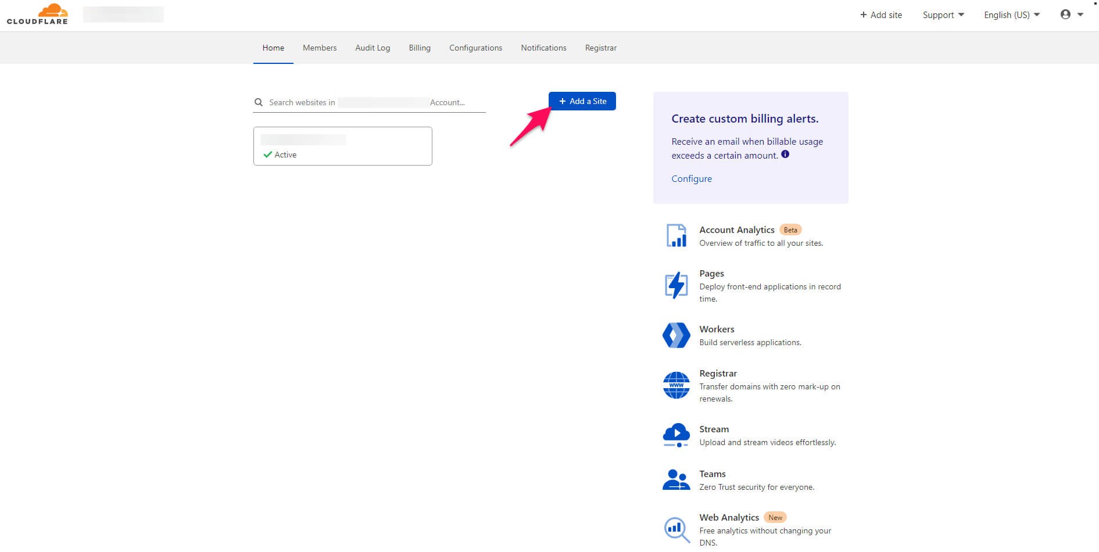Open Registrar domain transfer globe icon

tap(676, 385)
